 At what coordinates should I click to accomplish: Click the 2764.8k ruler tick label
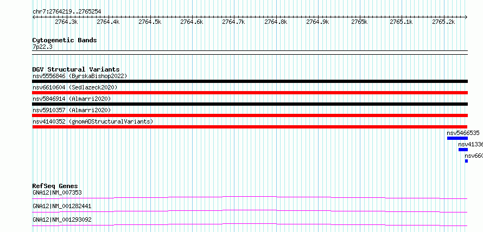tap(276, 22)
